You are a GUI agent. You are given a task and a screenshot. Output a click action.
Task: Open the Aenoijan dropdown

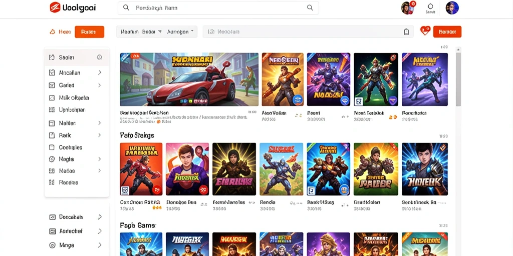(180, 31)
